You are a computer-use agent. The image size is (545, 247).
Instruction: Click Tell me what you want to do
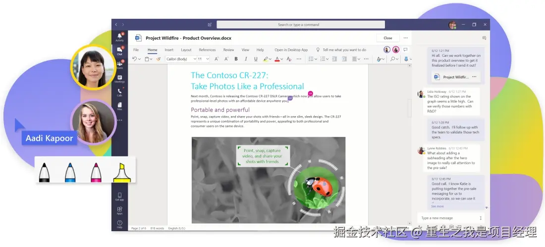coord(344,50)
